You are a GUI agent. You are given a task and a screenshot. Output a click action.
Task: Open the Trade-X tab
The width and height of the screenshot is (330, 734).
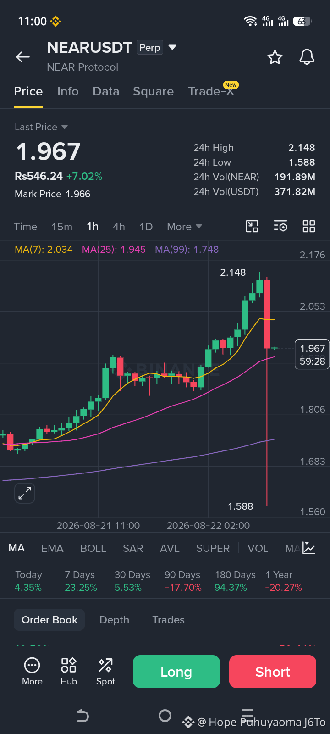pos(211,91)
